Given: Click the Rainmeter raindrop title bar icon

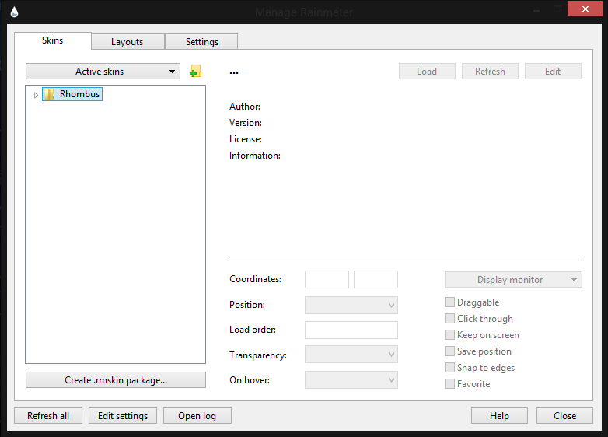Looking at the screenshot, I should coord(14,12).
